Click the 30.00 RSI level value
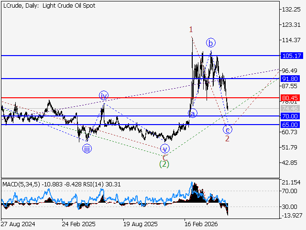Screen dimensions: 306x230 click(x=290, y=207)
